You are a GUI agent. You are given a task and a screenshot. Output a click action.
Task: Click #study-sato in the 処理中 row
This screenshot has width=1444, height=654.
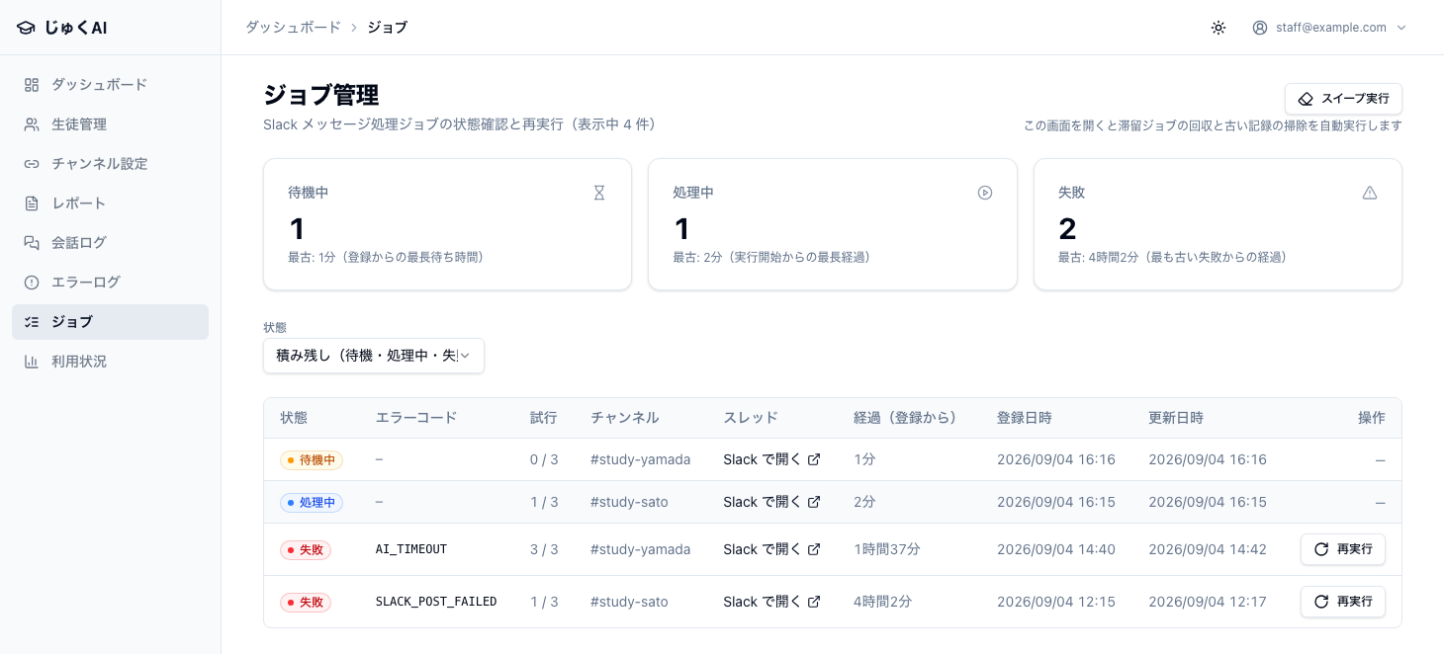coord(629,502)
